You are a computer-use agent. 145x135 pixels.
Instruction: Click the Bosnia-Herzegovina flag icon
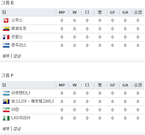[x=6, y=101]
